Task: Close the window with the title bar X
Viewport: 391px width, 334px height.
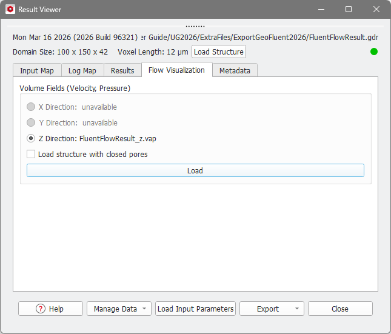Action: 376,10
